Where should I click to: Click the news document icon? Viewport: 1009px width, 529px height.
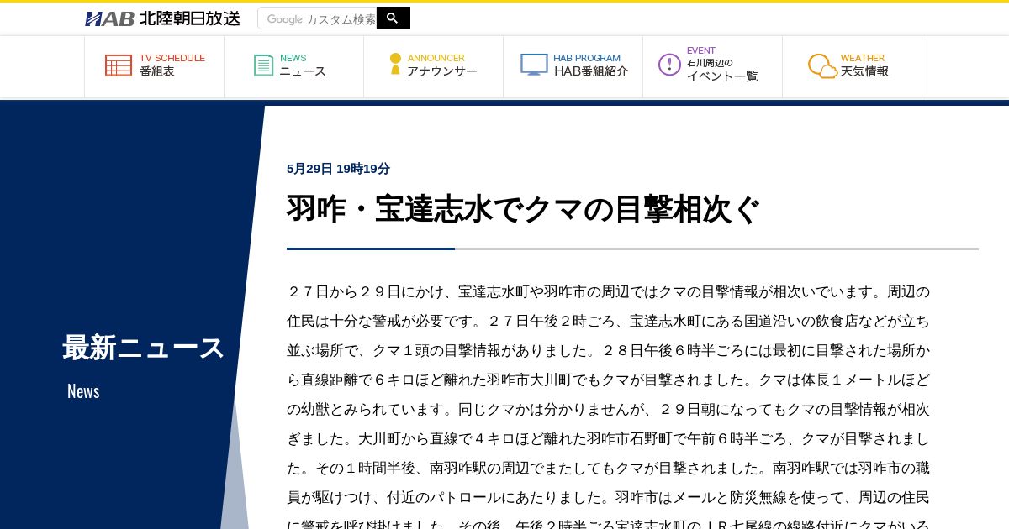click(x=264, y=65)
